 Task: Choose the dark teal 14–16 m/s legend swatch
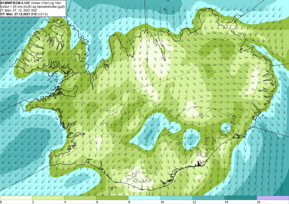click(x=240, y=198)
